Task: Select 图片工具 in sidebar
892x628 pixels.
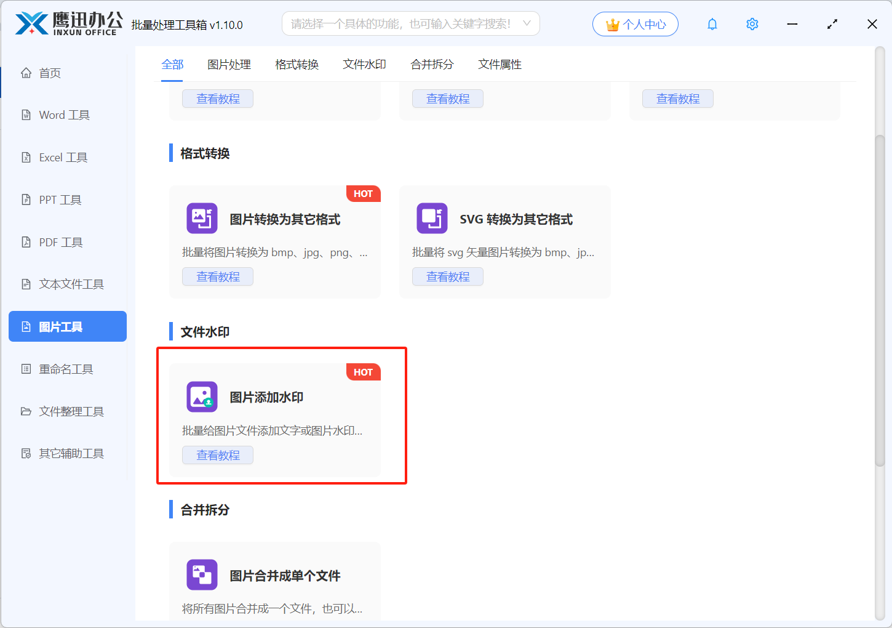Action: click(68, 326)
